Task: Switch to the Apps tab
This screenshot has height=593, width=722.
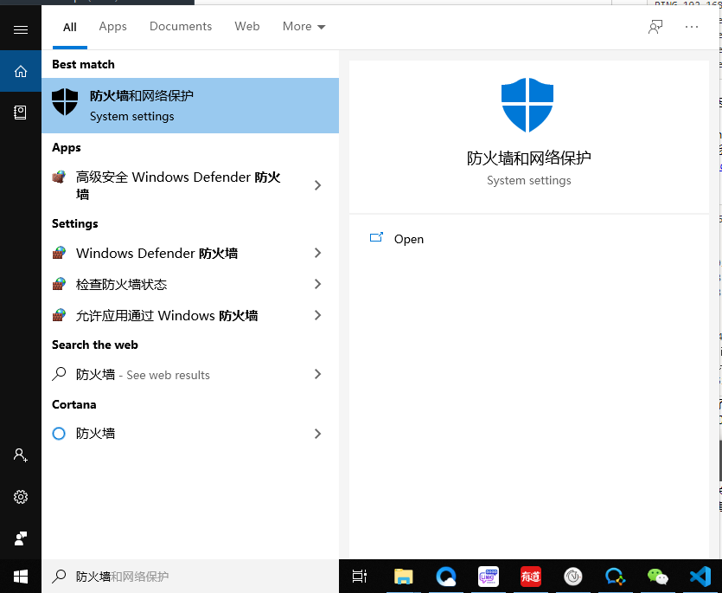Action: click(x=112, y=27)
